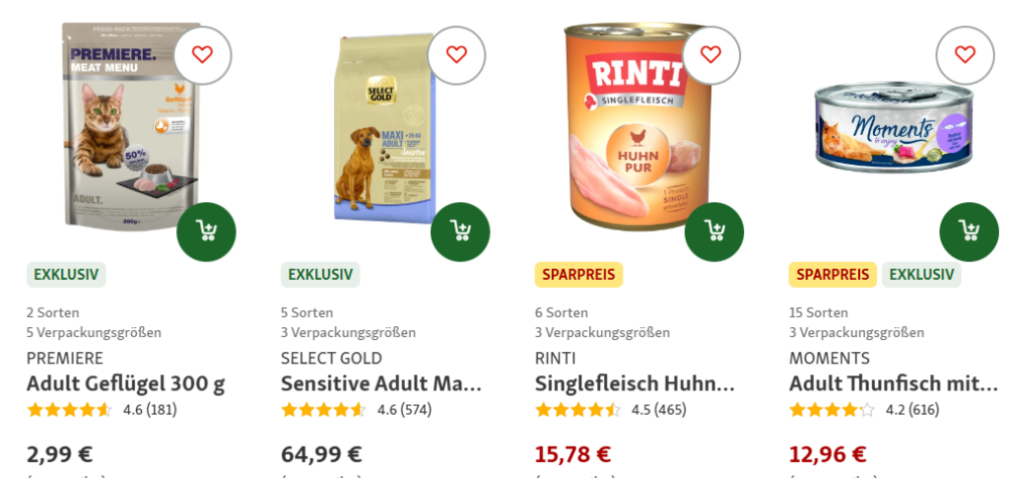The width and height of the screenshot is (1009, 478).
Task: Click the 4.2 (616) star rating
Action: point(864,410)
